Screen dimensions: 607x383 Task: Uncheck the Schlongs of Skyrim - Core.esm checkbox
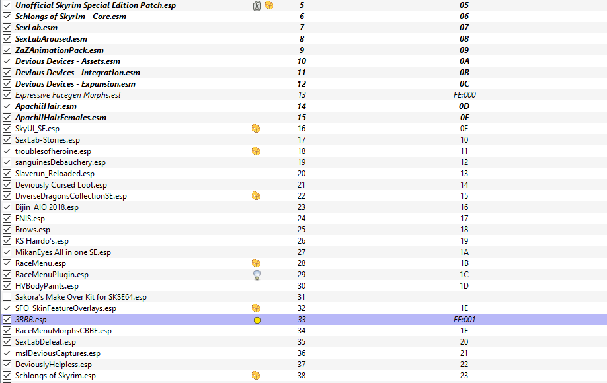[x=7, y=17]
